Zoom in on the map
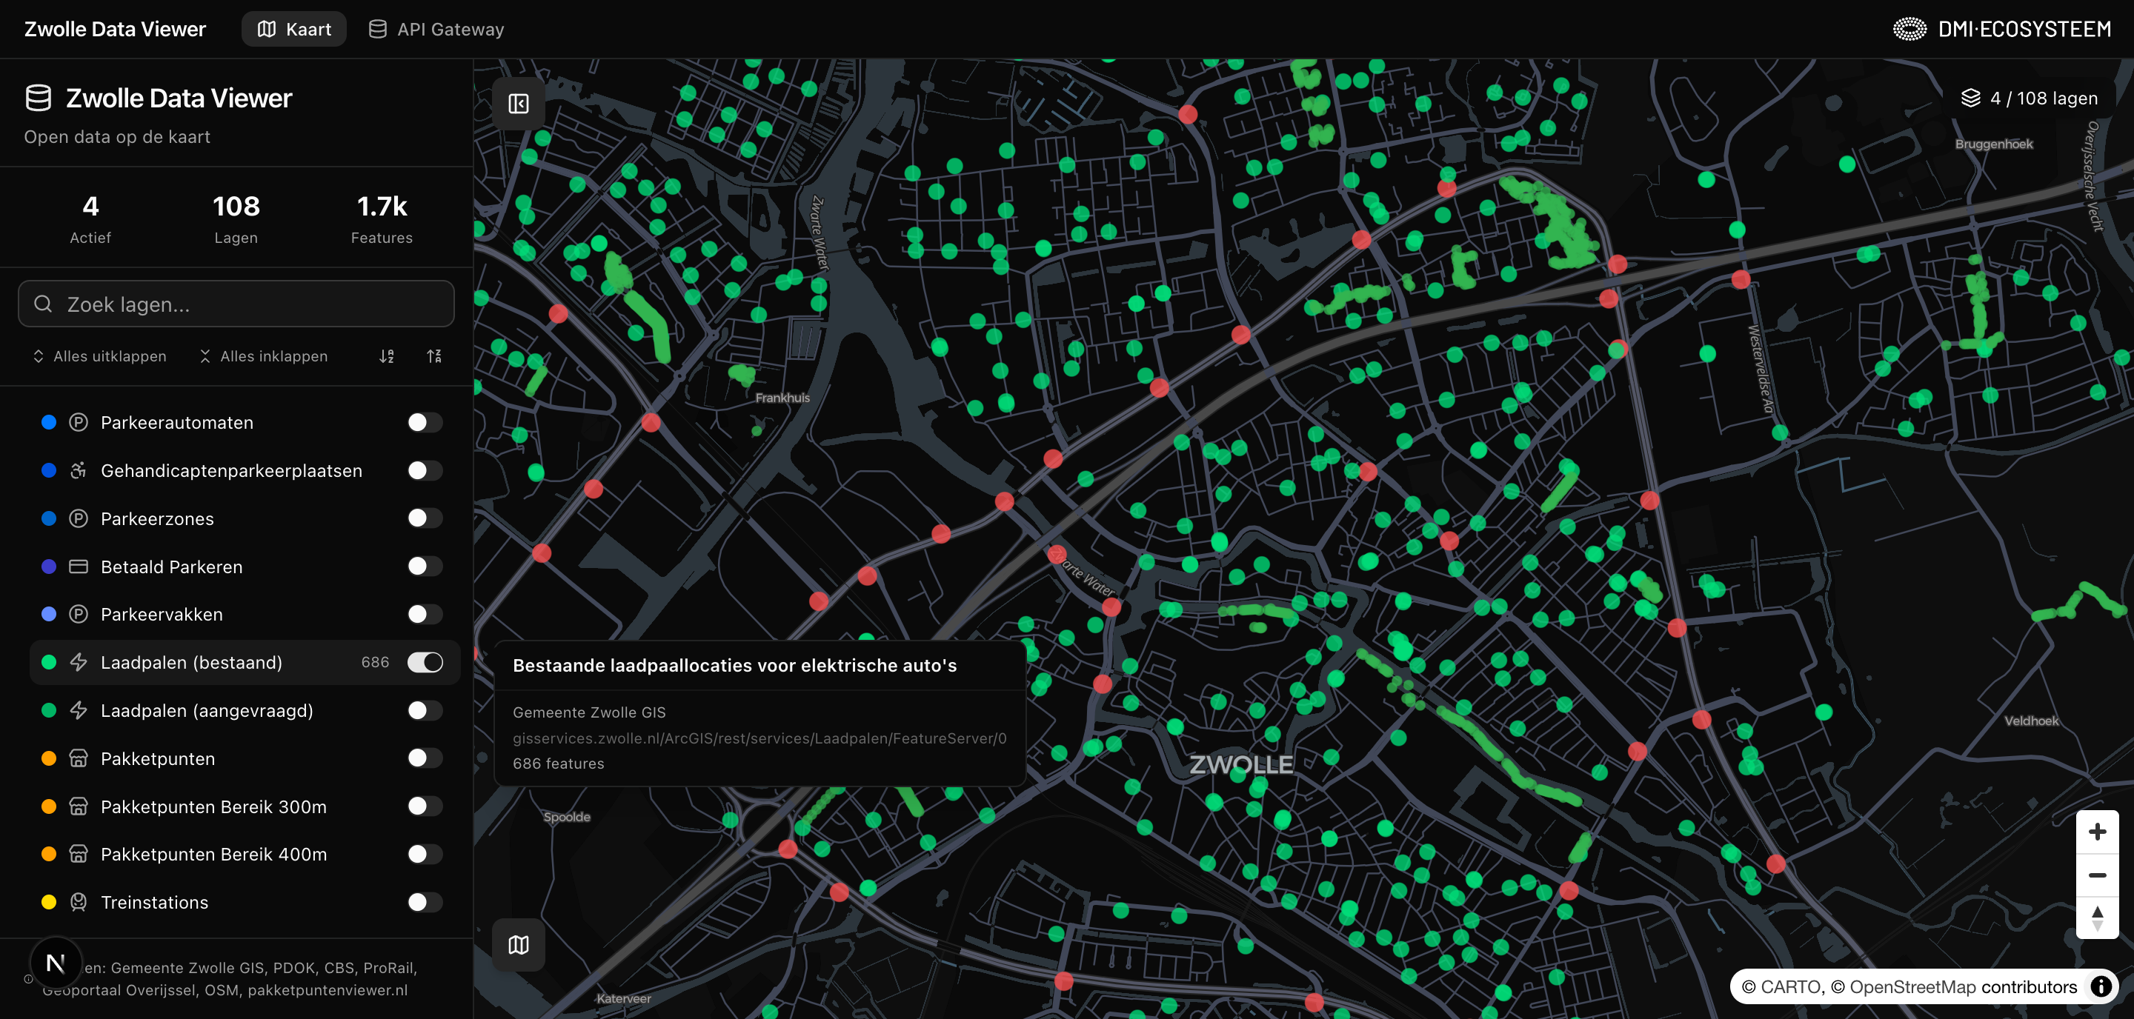Image resolution: width=2134 pixels, height=1019 pixels. click(2097, 831)
